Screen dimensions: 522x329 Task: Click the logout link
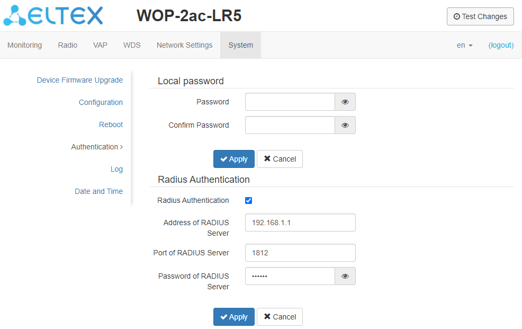[x=501, y=45]
